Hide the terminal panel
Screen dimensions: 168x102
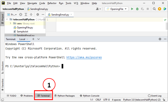(x=165, y=39)
